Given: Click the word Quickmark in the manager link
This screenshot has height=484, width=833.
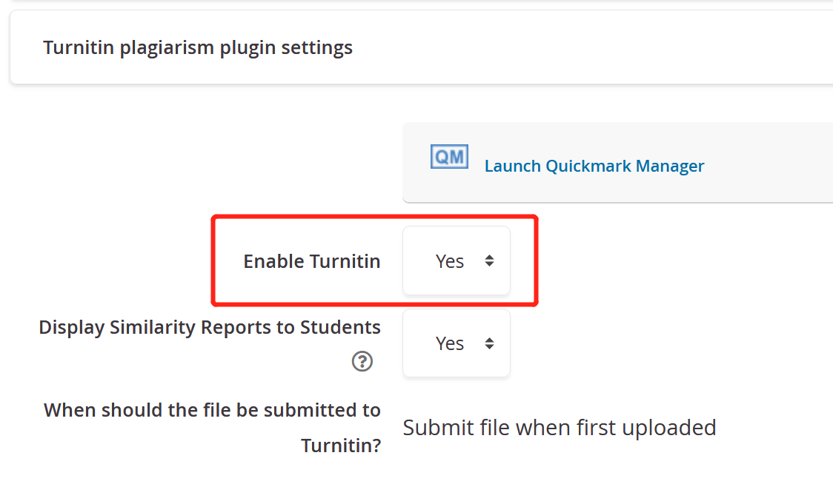Looking at the screenshot, I should (x=588, y=166).
